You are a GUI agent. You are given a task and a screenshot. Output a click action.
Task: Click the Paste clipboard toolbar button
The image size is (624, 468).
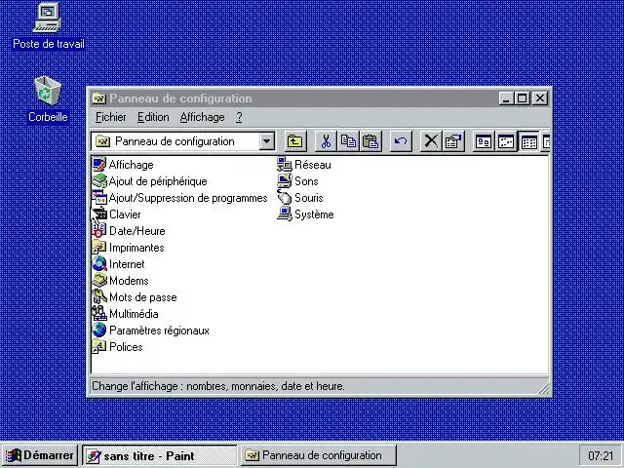tap(370, 141)
